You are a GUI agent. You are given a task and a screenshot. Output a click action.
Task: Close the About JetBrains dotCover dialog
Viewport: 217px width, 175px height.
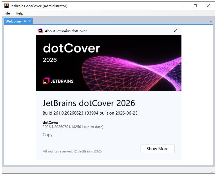click(x=175, y=31)
